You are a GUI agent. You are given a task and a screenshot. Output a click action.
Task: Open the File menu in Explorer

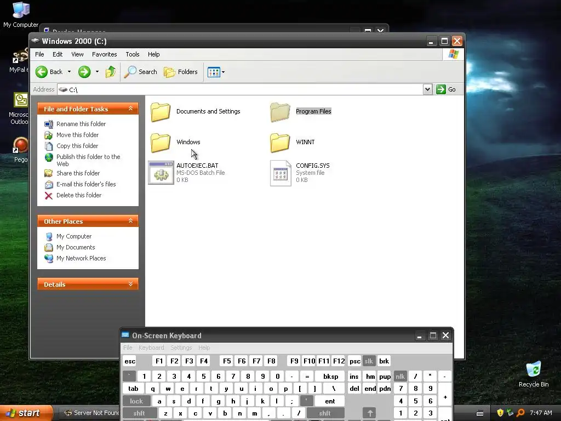point(39,54)
